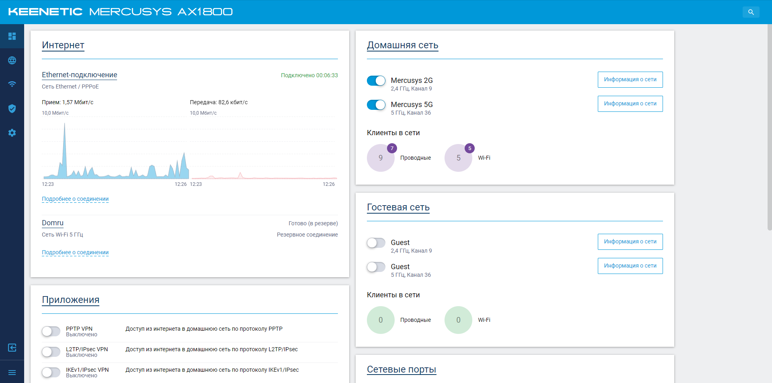This screenshot has width=772, height=383.
Task: Click the PPTP protocol access description
Action: pyautogui.click(x=204, y=329)
